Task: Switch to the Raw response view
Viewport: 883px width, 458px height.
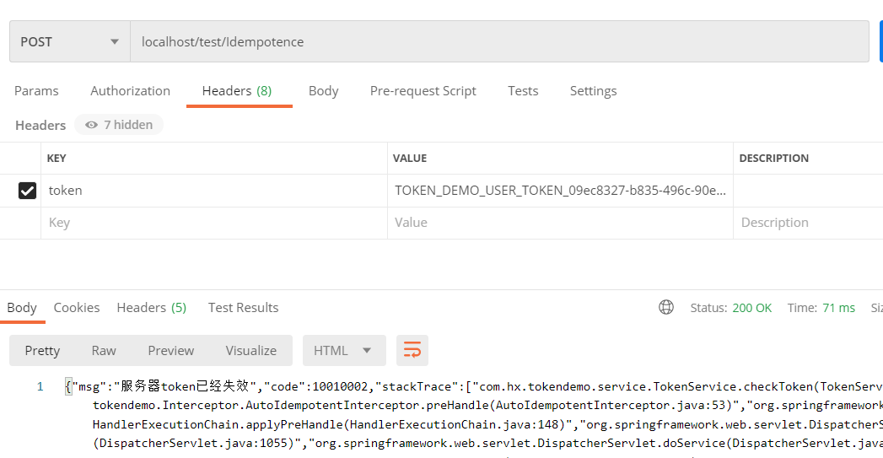Action: click(104, 350)
